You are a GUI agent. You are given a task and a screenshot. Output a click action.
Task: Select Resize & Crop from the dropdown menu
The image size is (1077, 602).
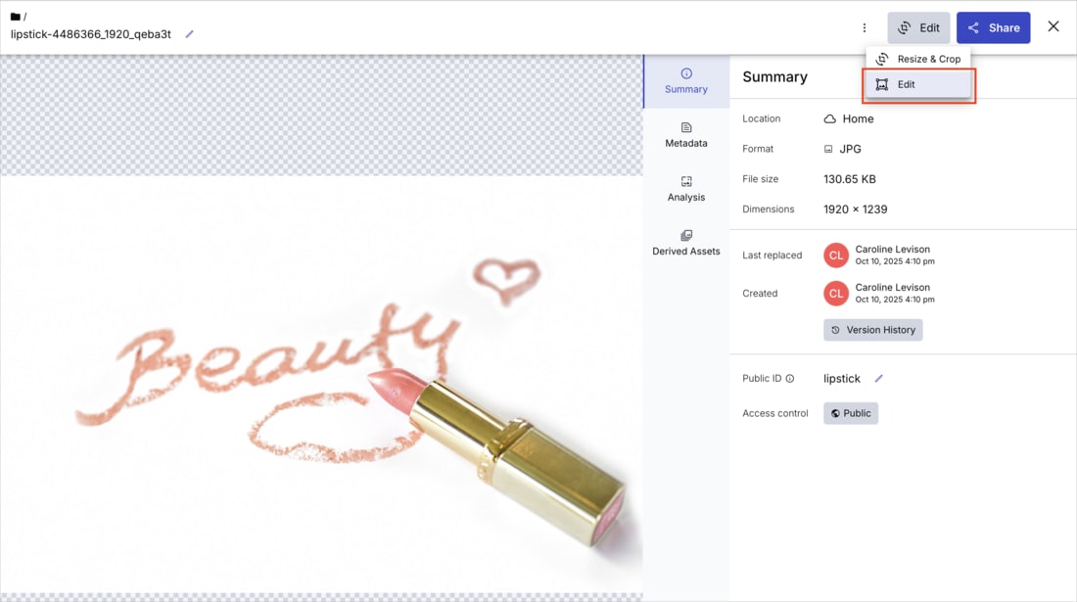tap(917, 59)
